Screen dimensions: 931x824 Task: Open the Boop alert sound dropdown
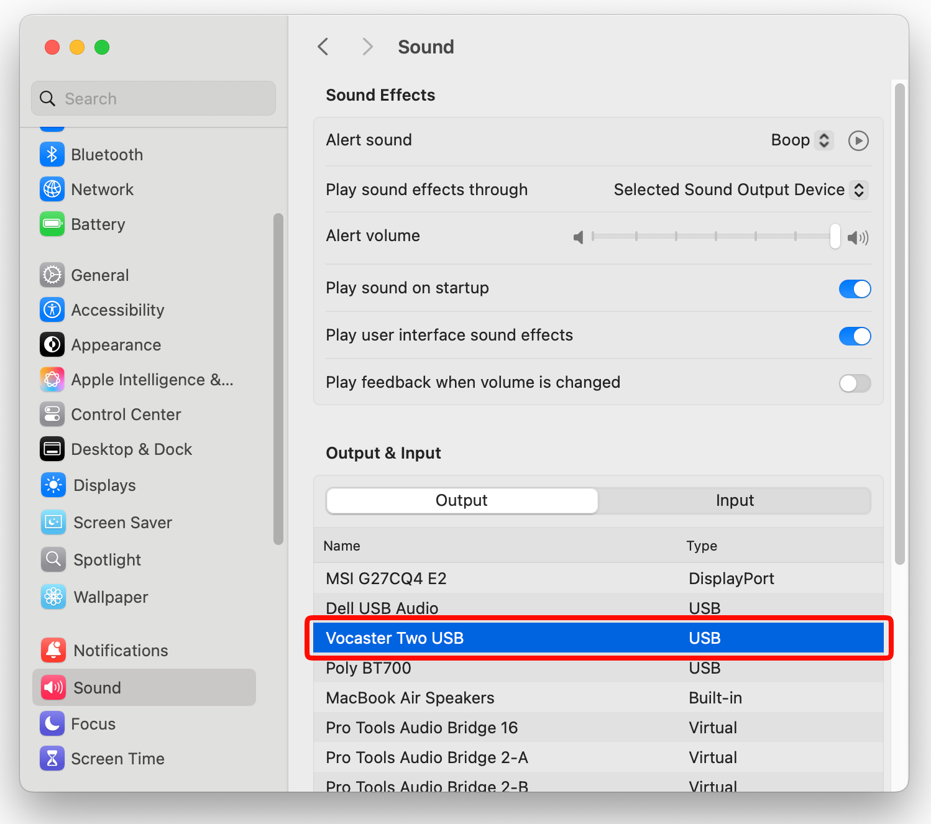coord(802,140)
